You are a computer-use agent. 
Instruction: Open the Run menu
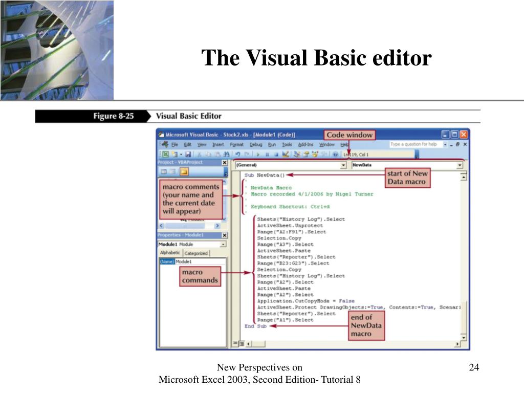272,144
